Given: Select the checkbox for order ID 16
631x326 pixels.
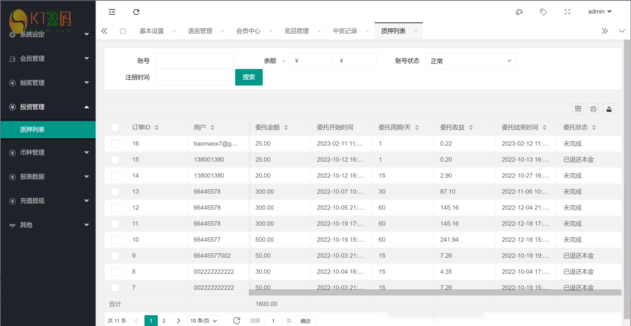Looking at the screenshot, I should tap(115, 144).
